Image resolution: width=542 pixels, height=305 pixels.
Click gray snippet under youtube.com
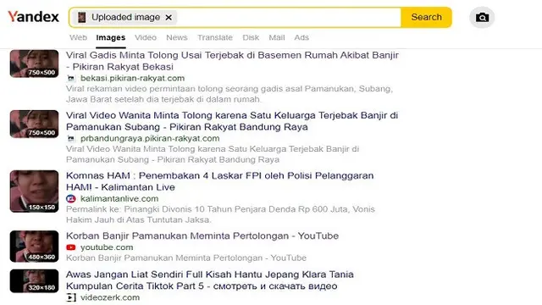click(186, 258)
